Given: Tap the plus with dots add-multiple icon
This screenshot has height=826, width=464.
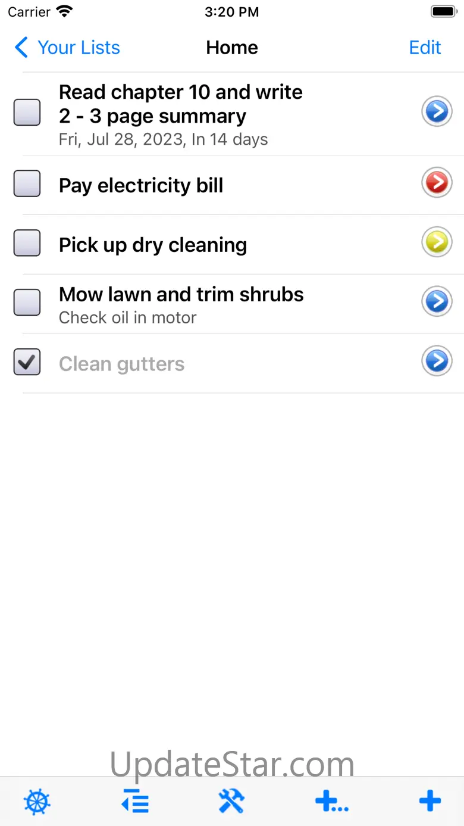Looking at the screenshot, I should point(331,802).
